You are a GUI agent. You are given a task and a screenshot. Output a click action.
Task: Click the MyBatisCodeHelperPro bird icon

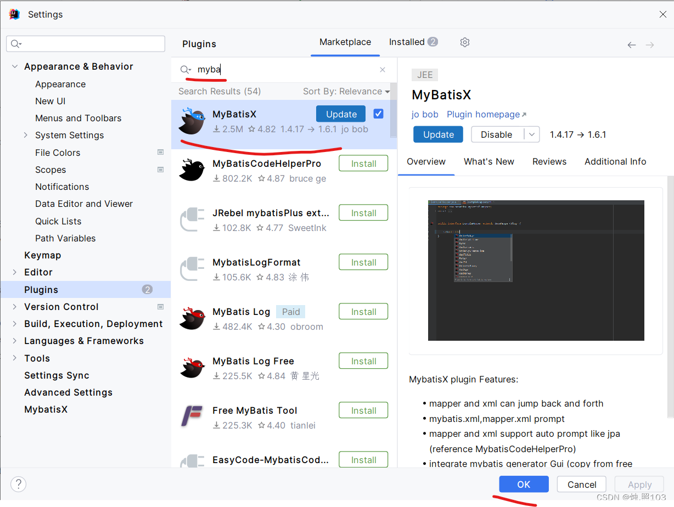pyautogui.click(x=192, y=170)
